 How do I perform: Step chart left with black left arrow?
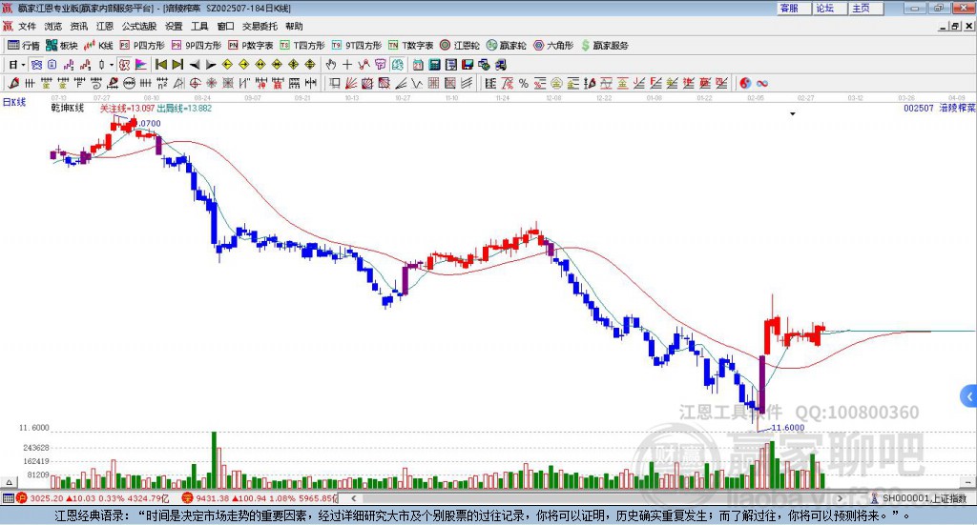pos(195,65)
